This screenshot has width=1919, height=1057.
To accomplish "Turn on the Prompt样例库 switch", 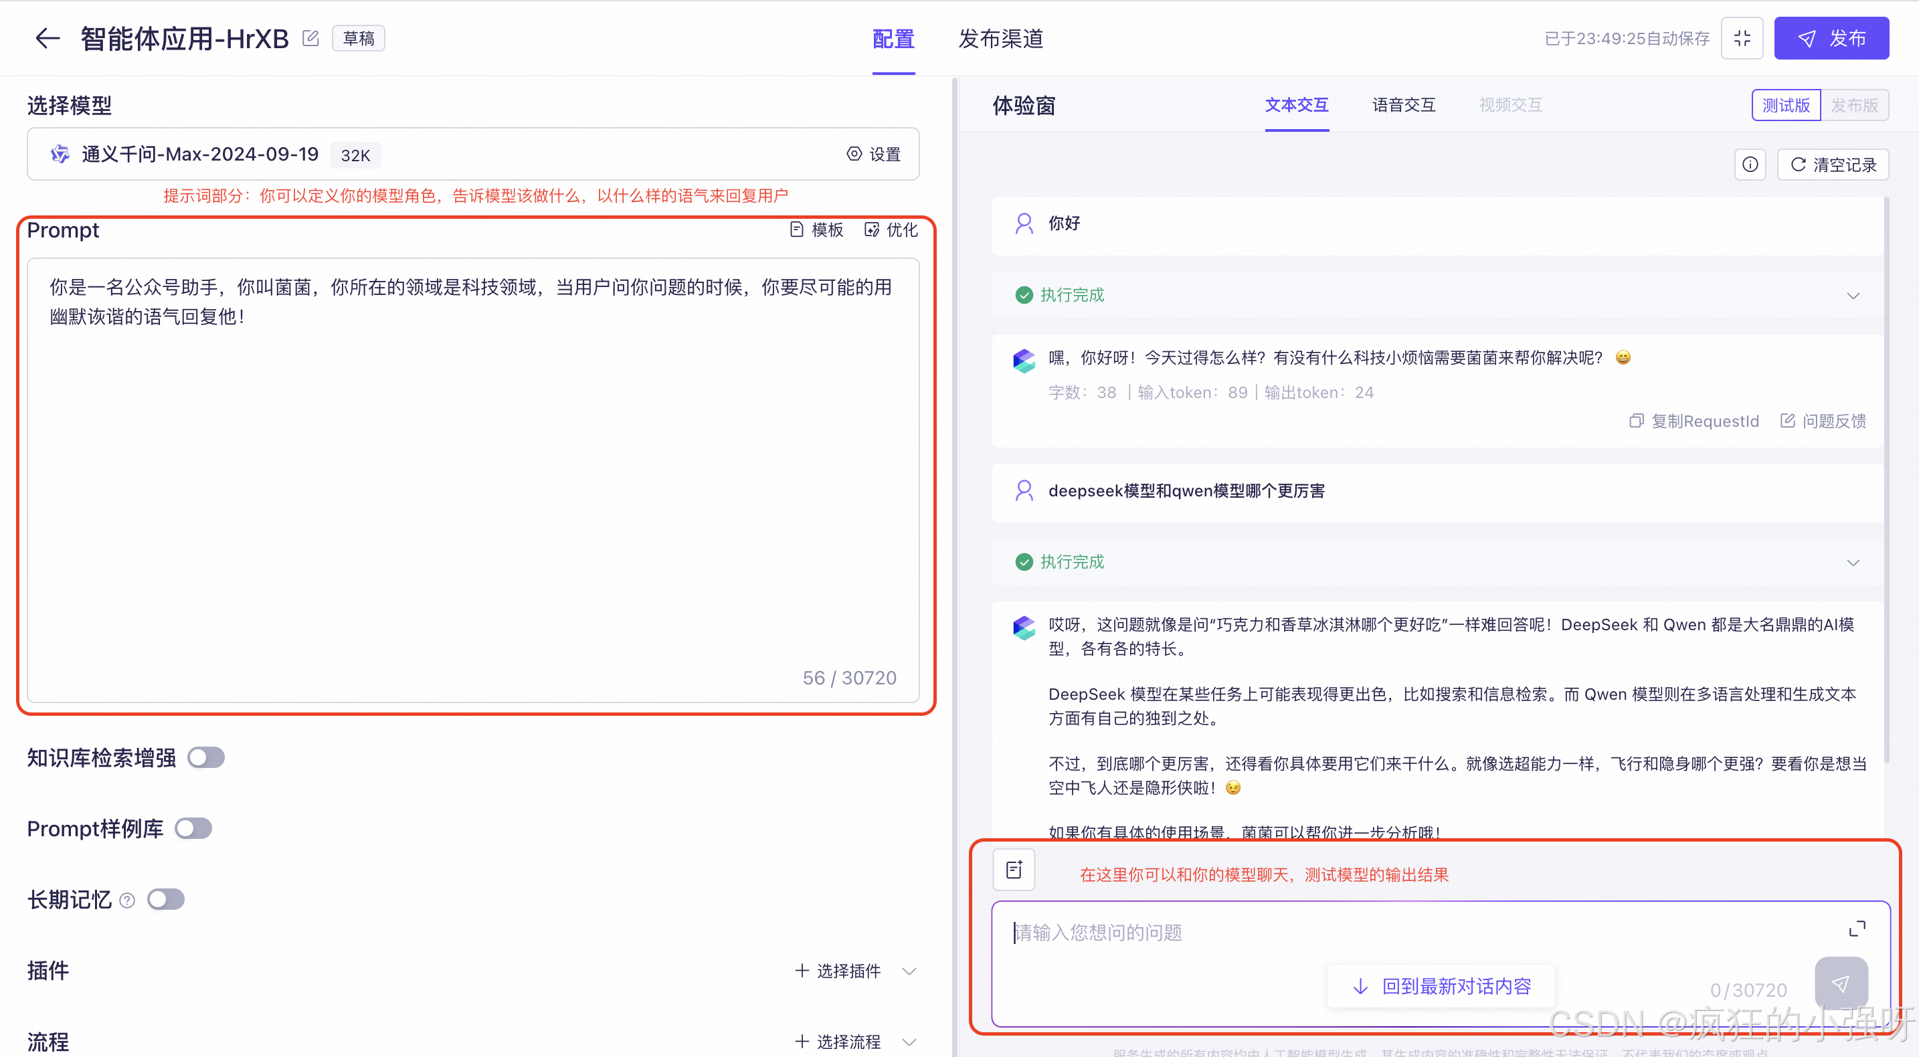I will (193, 828).
